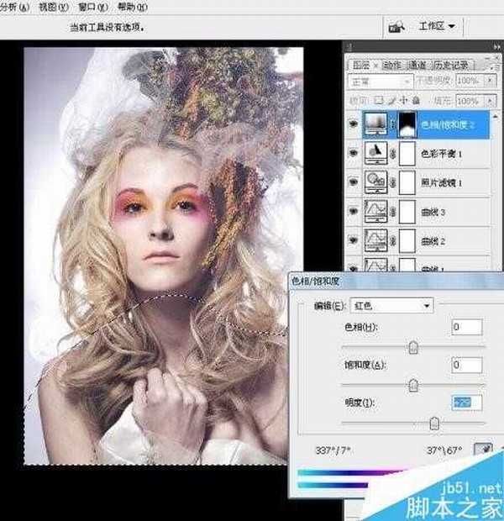The image size is (504, 521).
Task: Hide the Hue/Saturation 2 layer via eye icon
Action: 352,124
